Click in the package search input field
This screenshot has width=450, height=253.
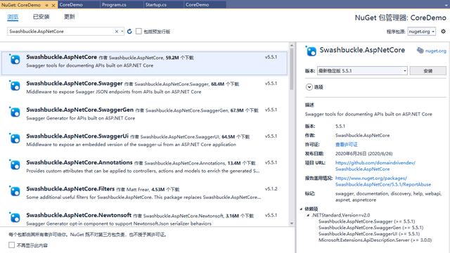point(60,31)
